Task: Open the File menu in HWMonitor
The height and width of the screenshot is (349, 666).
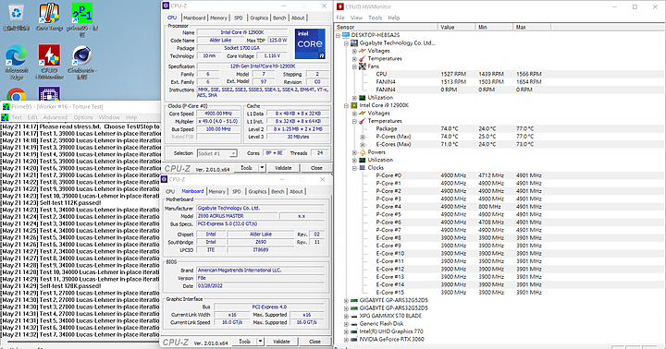Action: [340, 18]
